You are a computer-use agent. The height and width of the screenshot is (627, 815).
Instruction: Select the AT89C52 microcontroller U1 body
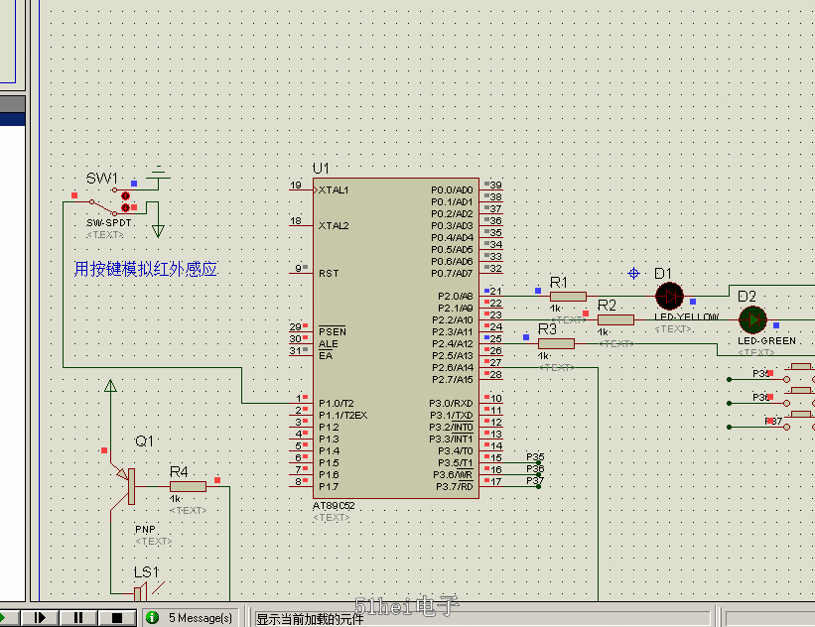coord(395,338)
